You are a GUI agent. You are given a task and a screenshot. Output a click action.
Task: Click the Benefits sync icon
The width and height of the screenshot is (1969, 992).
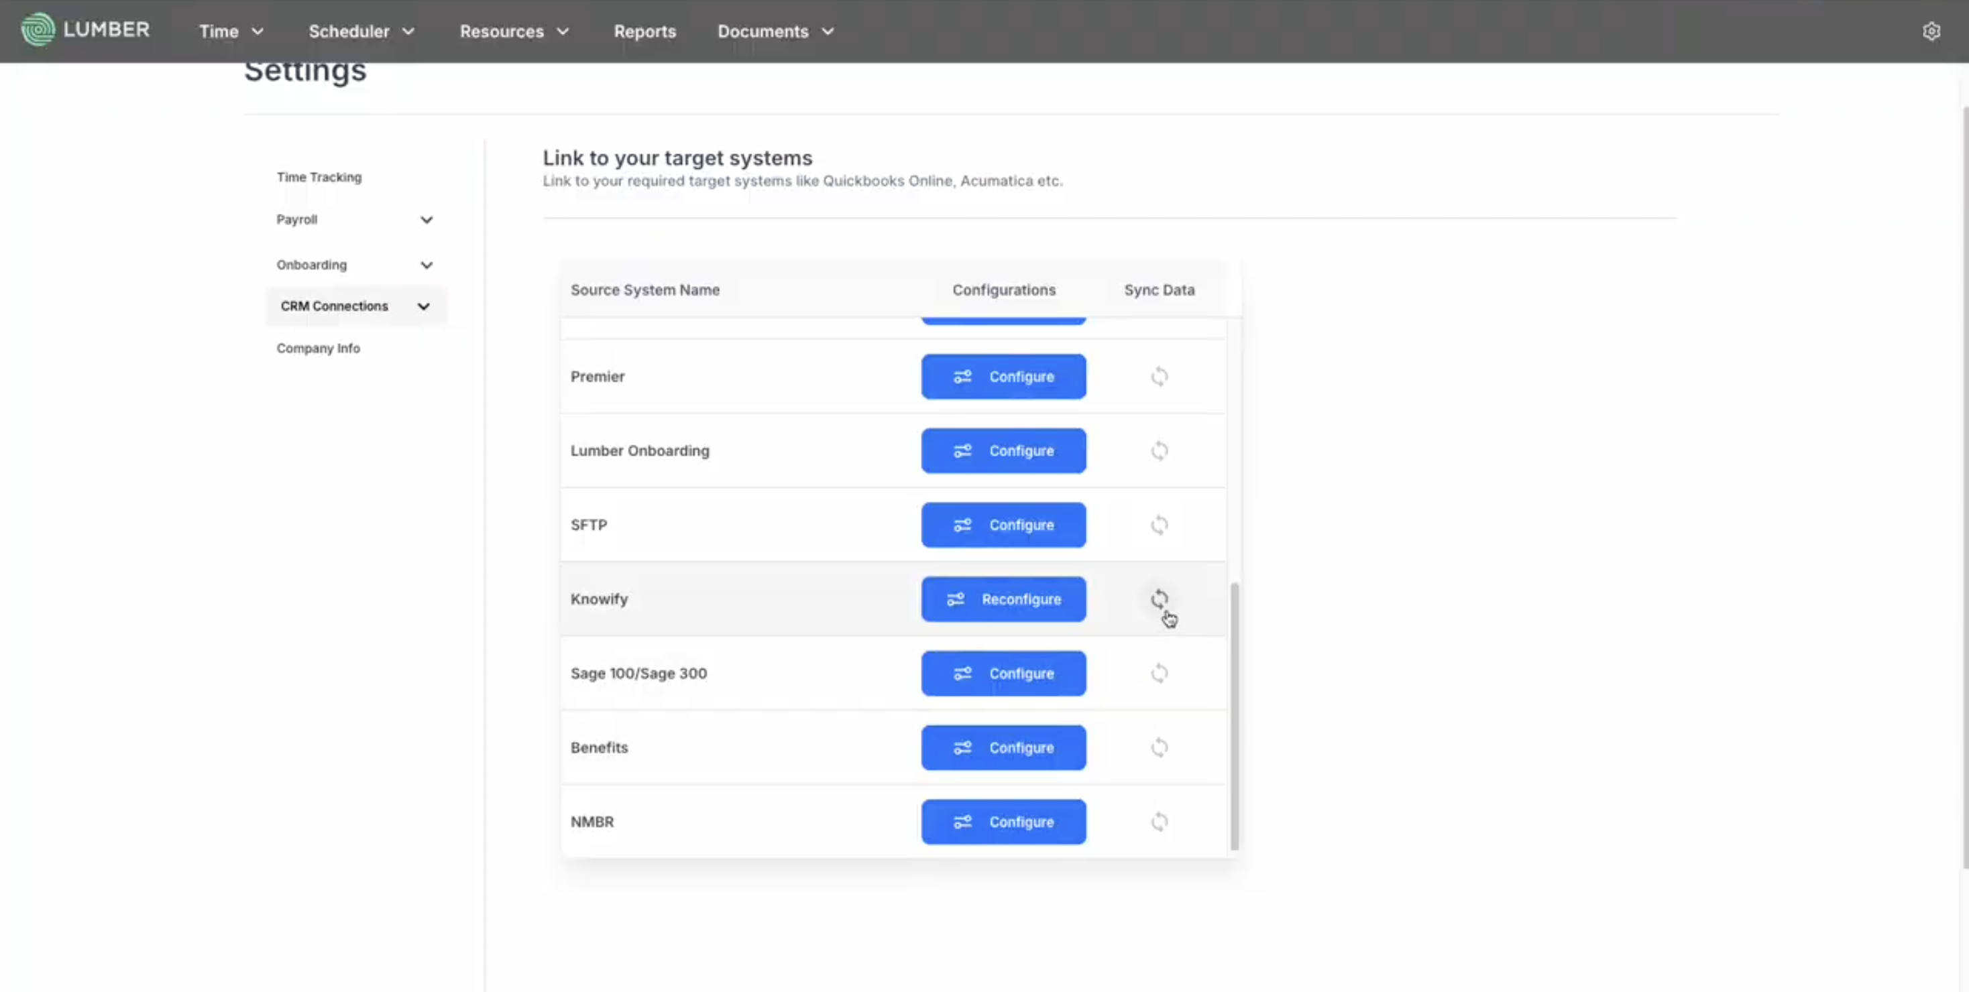(x=1159, y=747)
